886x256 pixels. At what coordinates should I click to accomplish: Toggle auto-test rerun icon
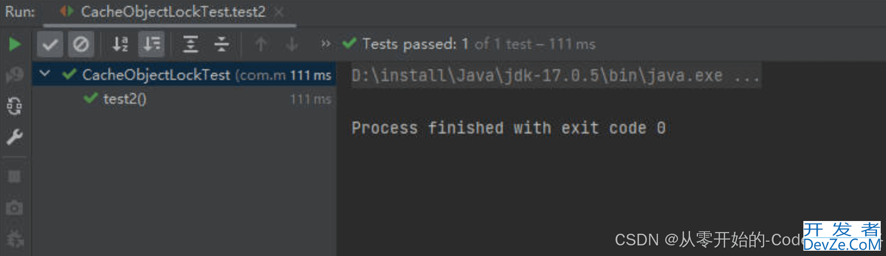pos(14,106)
